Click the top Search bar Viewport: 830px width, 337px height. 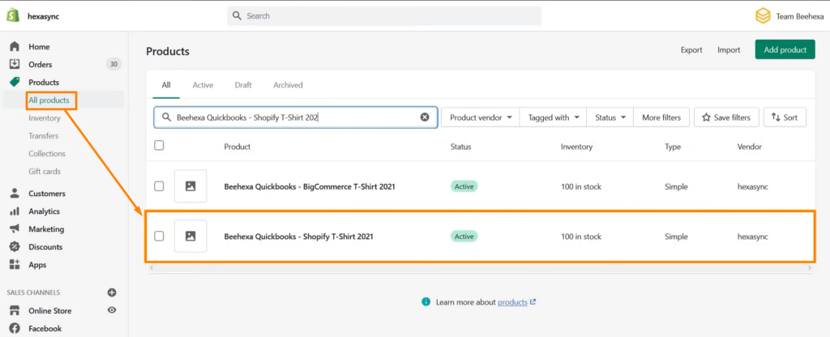(x=384, y=16)
